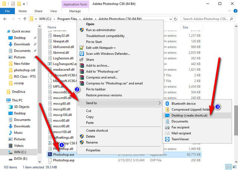Screen dimensions: 238x170
Task: Click the search magnifier icon
Action: click(231, 19)
